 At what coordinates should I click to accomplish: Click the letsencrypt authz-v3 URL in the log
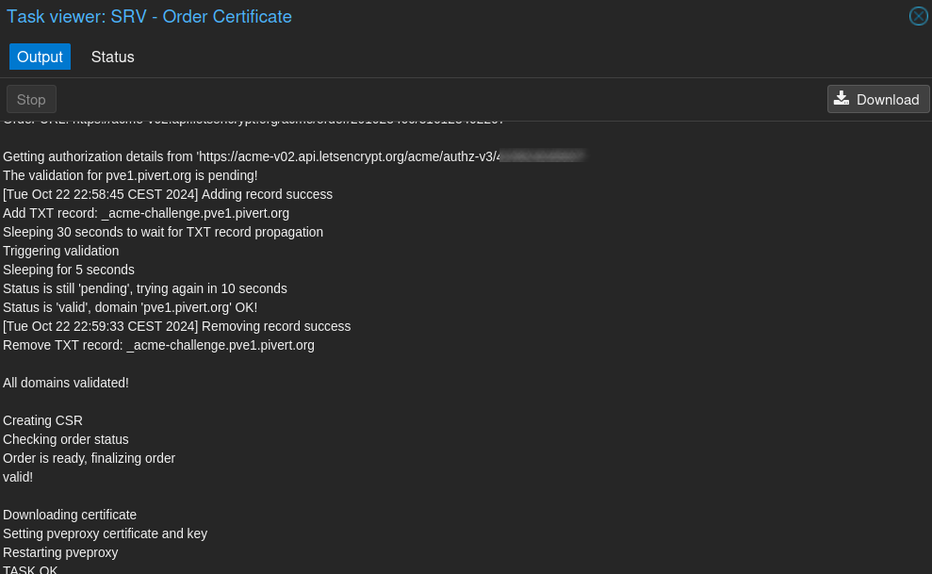tap(391, 156)
